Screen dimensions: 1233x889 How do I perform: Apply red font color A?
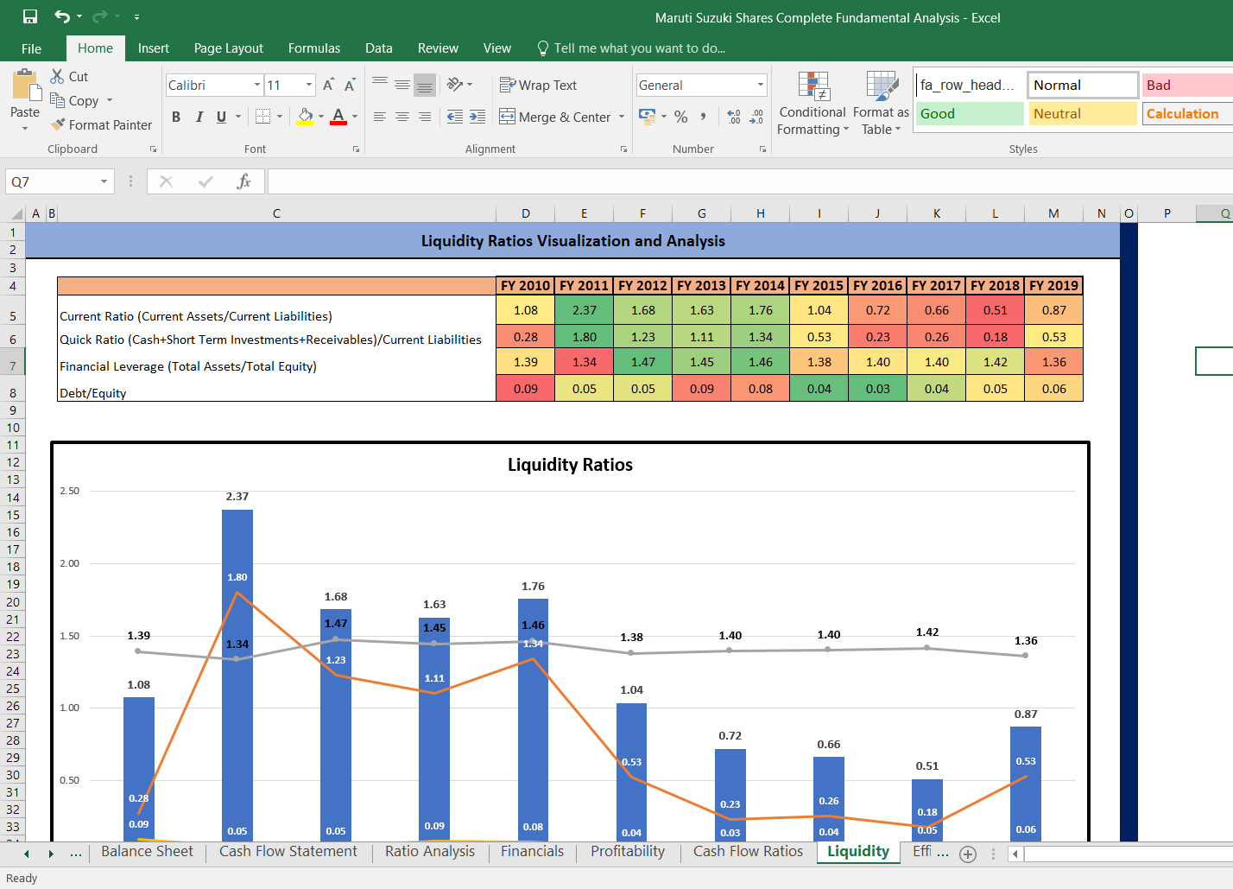tap(338, 117)
